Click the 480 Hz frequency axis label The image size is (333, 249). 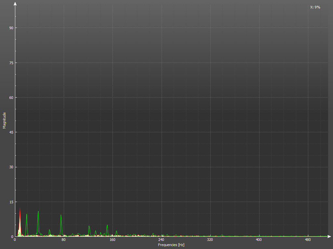point(308,240)
